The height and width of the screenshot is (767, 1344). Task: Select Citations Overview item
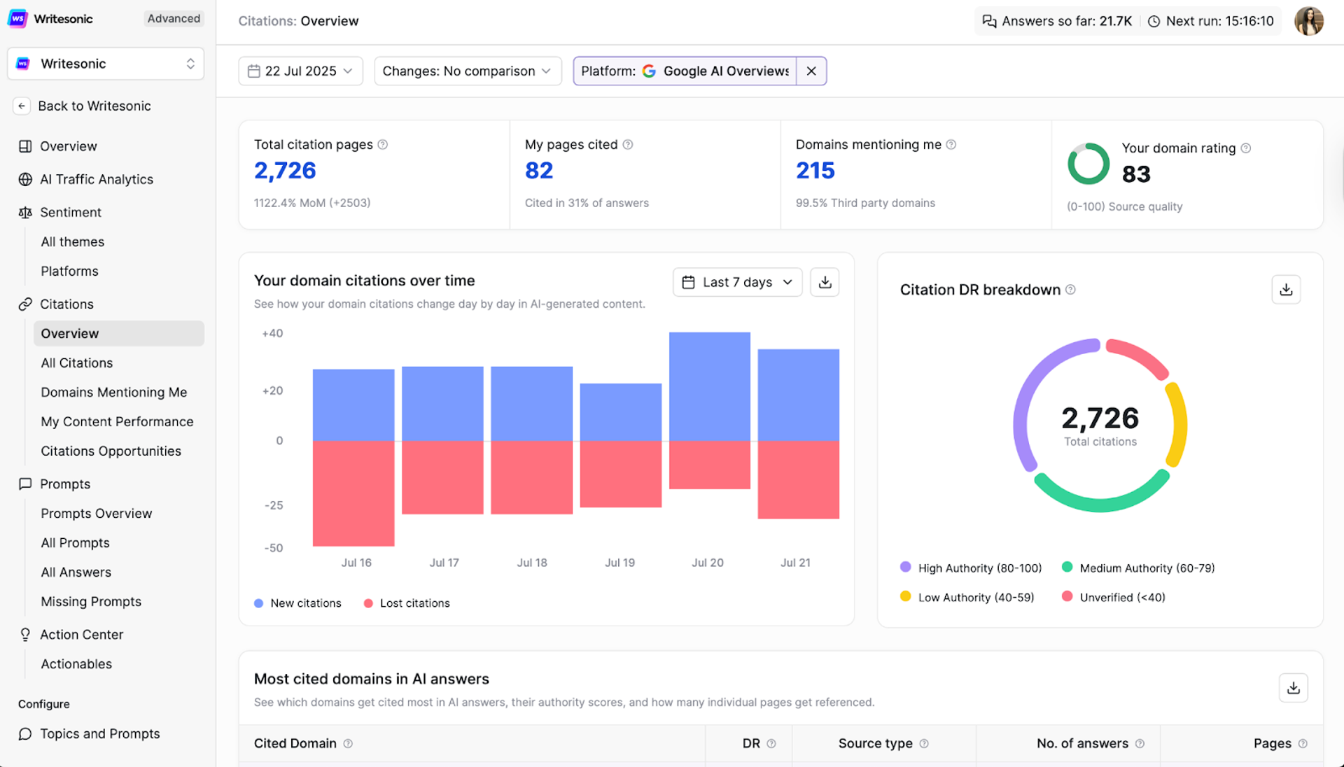[x=118, y=333]
